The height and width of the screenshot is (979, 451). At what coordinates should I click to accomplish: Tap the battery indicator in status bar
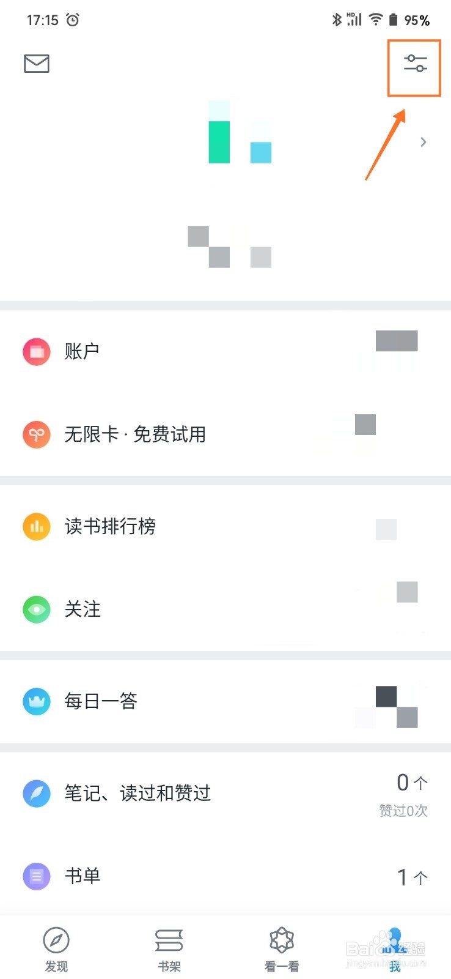pyautogui.click(x=393, y=20)
